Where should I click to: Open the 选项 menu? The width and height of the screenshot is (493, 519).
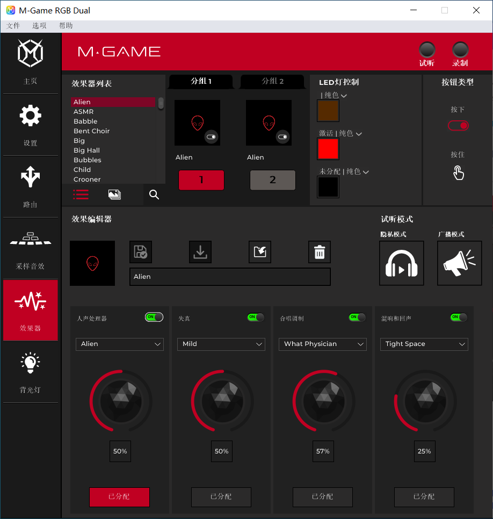tap(39, 26)
